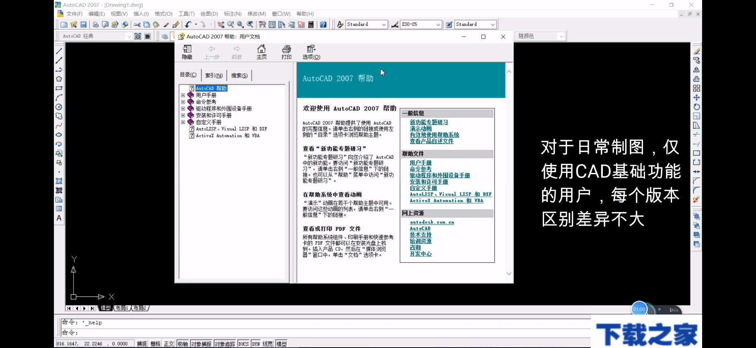Image resolution: width=756 pixels, height=348 pixels.
Task: Expand the 驱动程序和外围设备手册 tree node
Action: pyautogui.click(x=183, y=109)
